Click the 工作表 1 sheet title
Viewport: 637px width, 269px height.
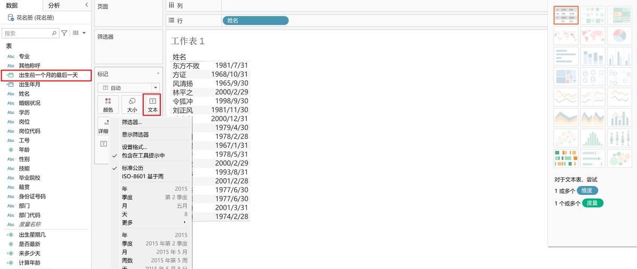[x=188, y=41]
